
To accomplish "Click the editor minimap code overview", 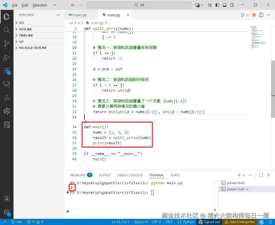I will [258, 37].
